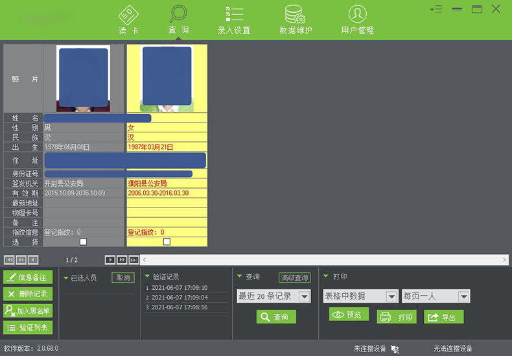Screen dimensions: 512x356
Task: Click the 加入黑名单 blacklist button
Action: pyautogui.click(x=28, y=311)
